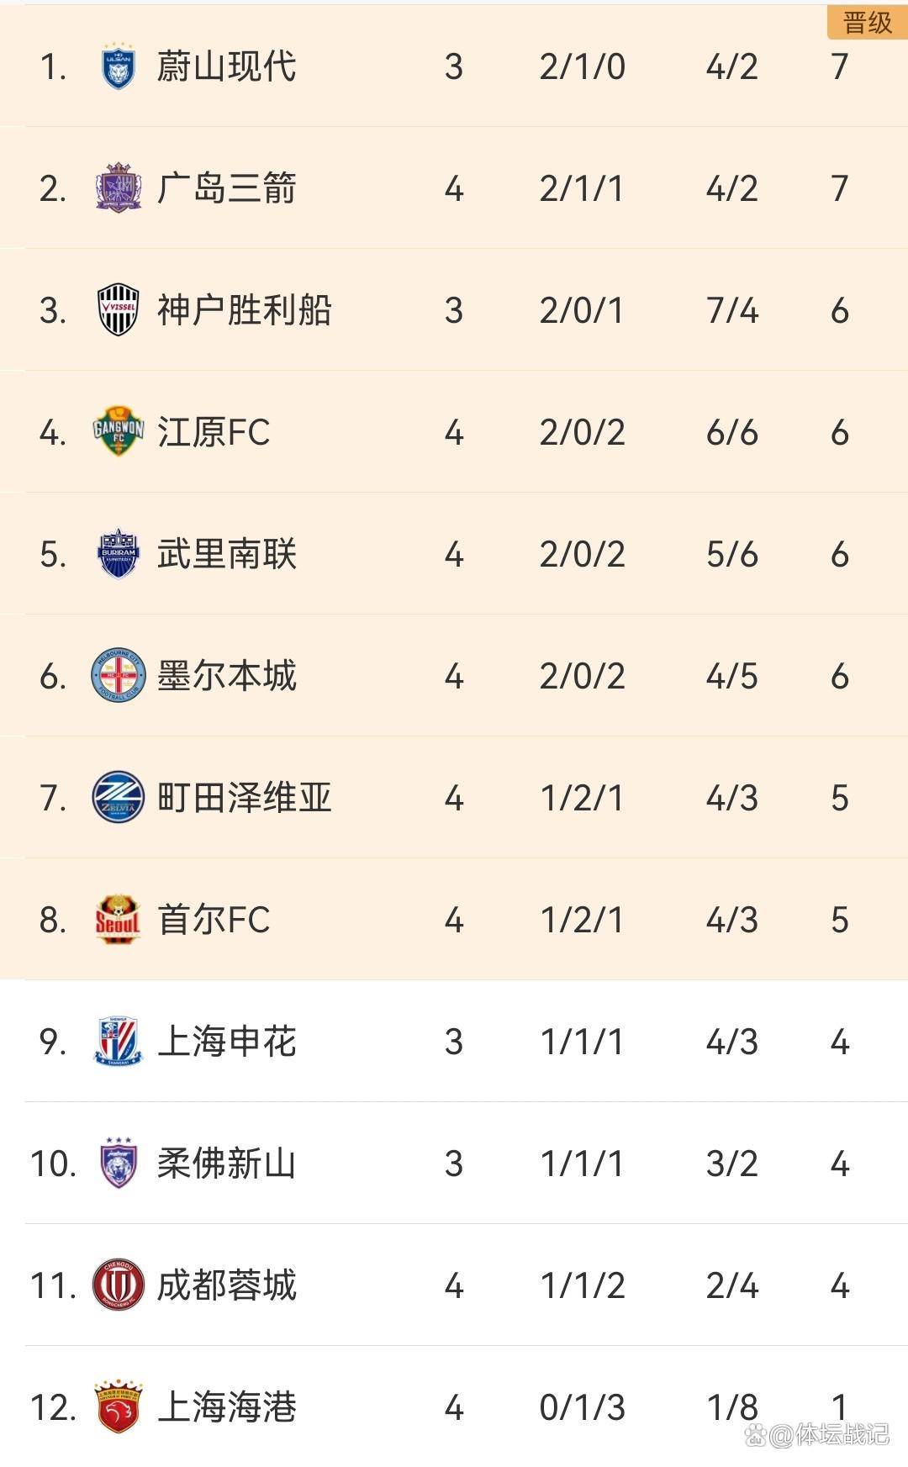908x1467 pixels.
Task: Open the Gangwon FC logo
Action: 118,432
